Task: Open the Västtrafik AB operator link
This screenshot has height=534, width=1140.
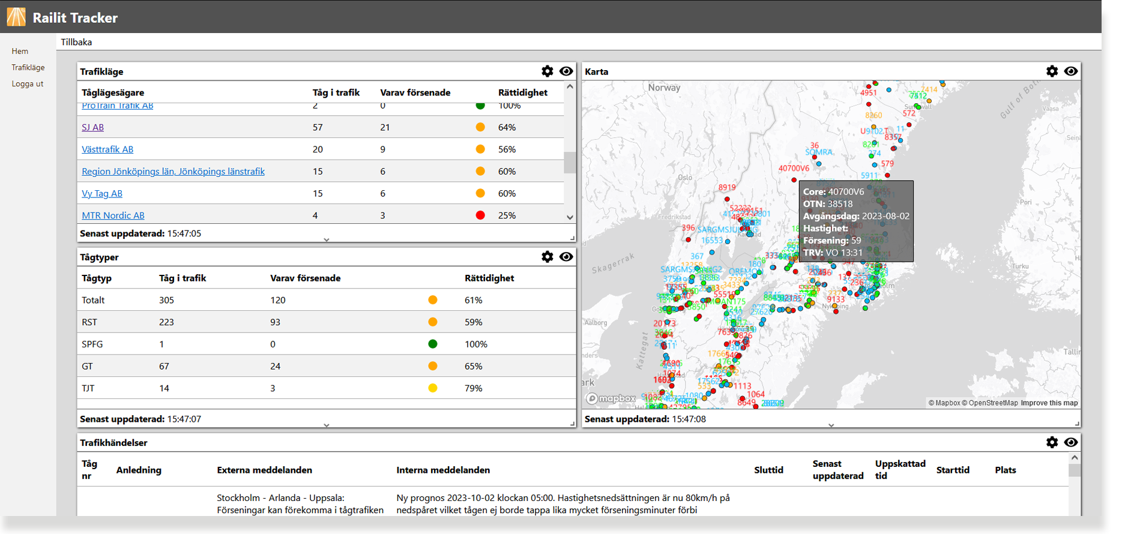Action: click(107, 149)
